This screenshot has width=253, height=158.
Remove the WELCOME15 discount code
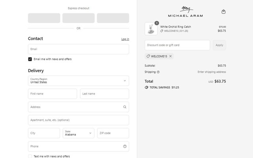coord(170,56)
